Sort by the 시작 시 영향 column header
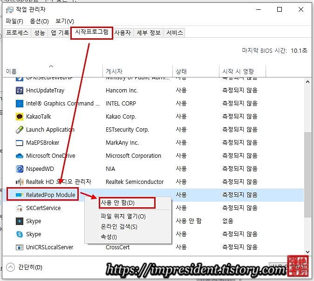 (243, 71)
